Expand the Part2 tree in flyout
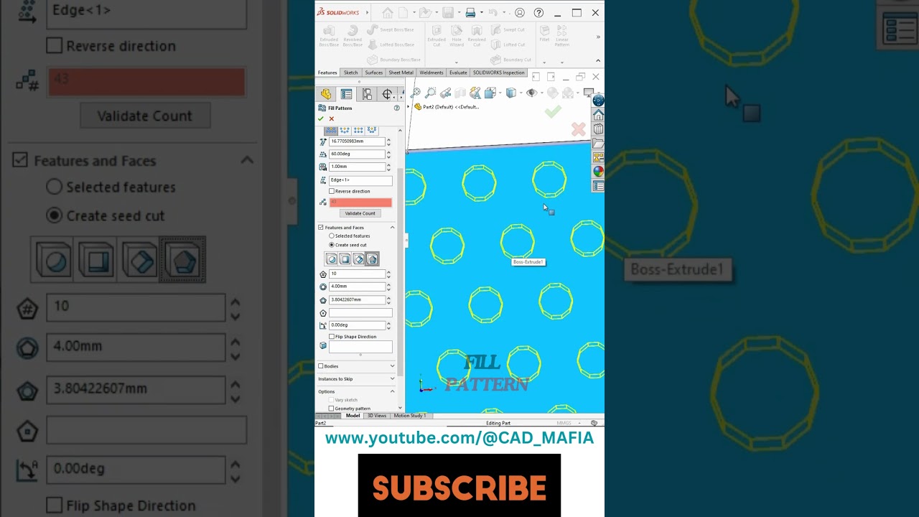The image size is (919, 517). tap(409, 107)
